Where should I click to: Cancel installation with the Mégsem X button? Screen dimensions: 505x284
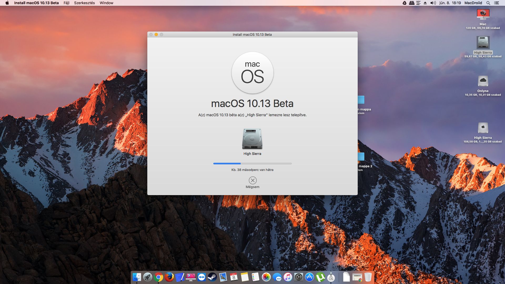tap(252, 180)
